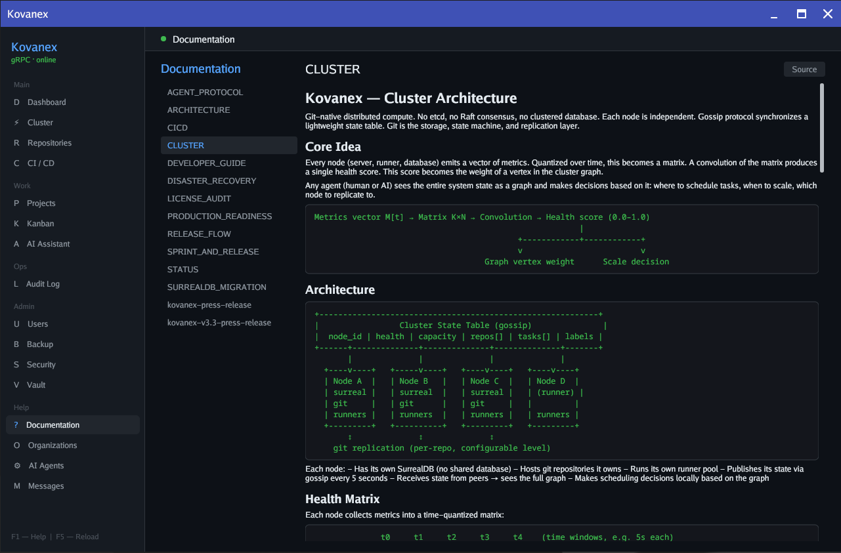Screen dimensions: 841x553
Task: Open the kovanex-v3.3-press-release document
Action: [x=219, y=322]
